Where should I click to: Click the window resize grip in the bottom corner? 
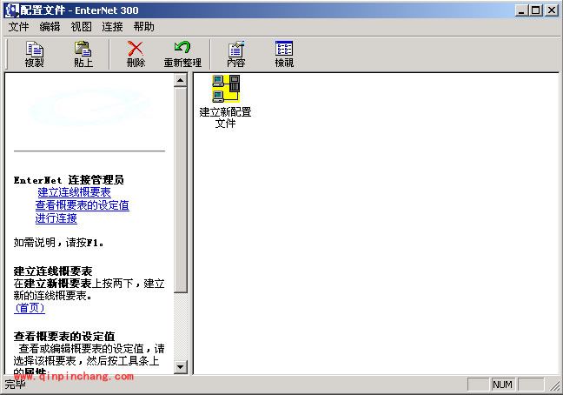click(554, 386)
